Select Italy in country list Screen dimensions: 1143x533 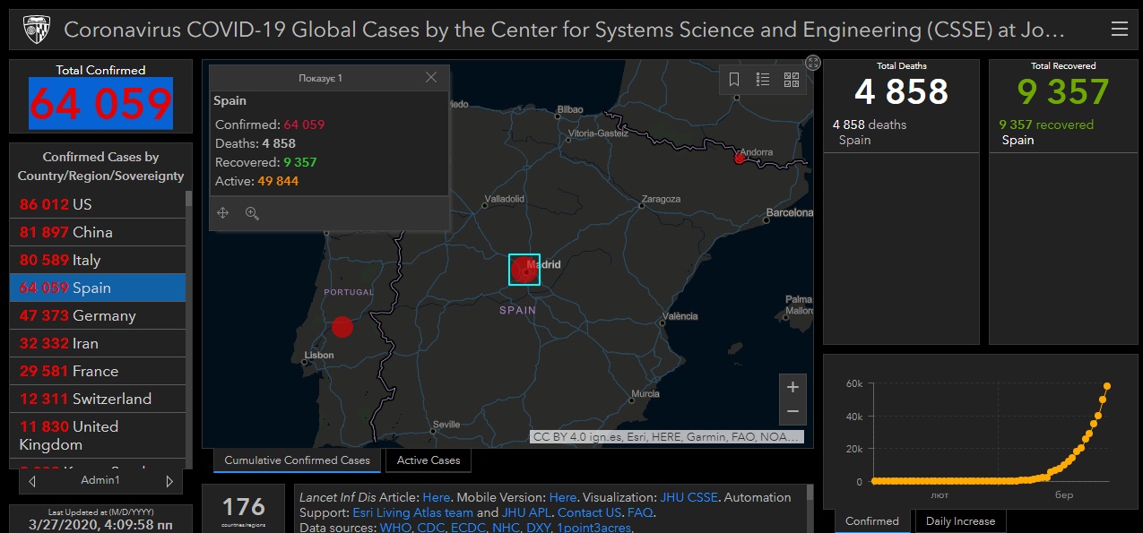click(97, 260)
